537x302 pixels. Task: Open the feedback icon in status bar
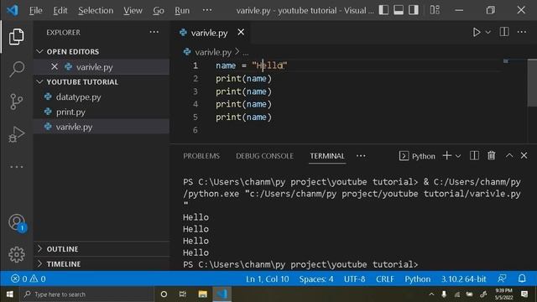[x=502, y=279]
